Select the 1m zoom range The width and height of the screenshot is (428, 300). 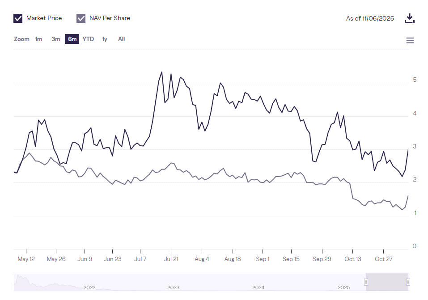(38, 39)
